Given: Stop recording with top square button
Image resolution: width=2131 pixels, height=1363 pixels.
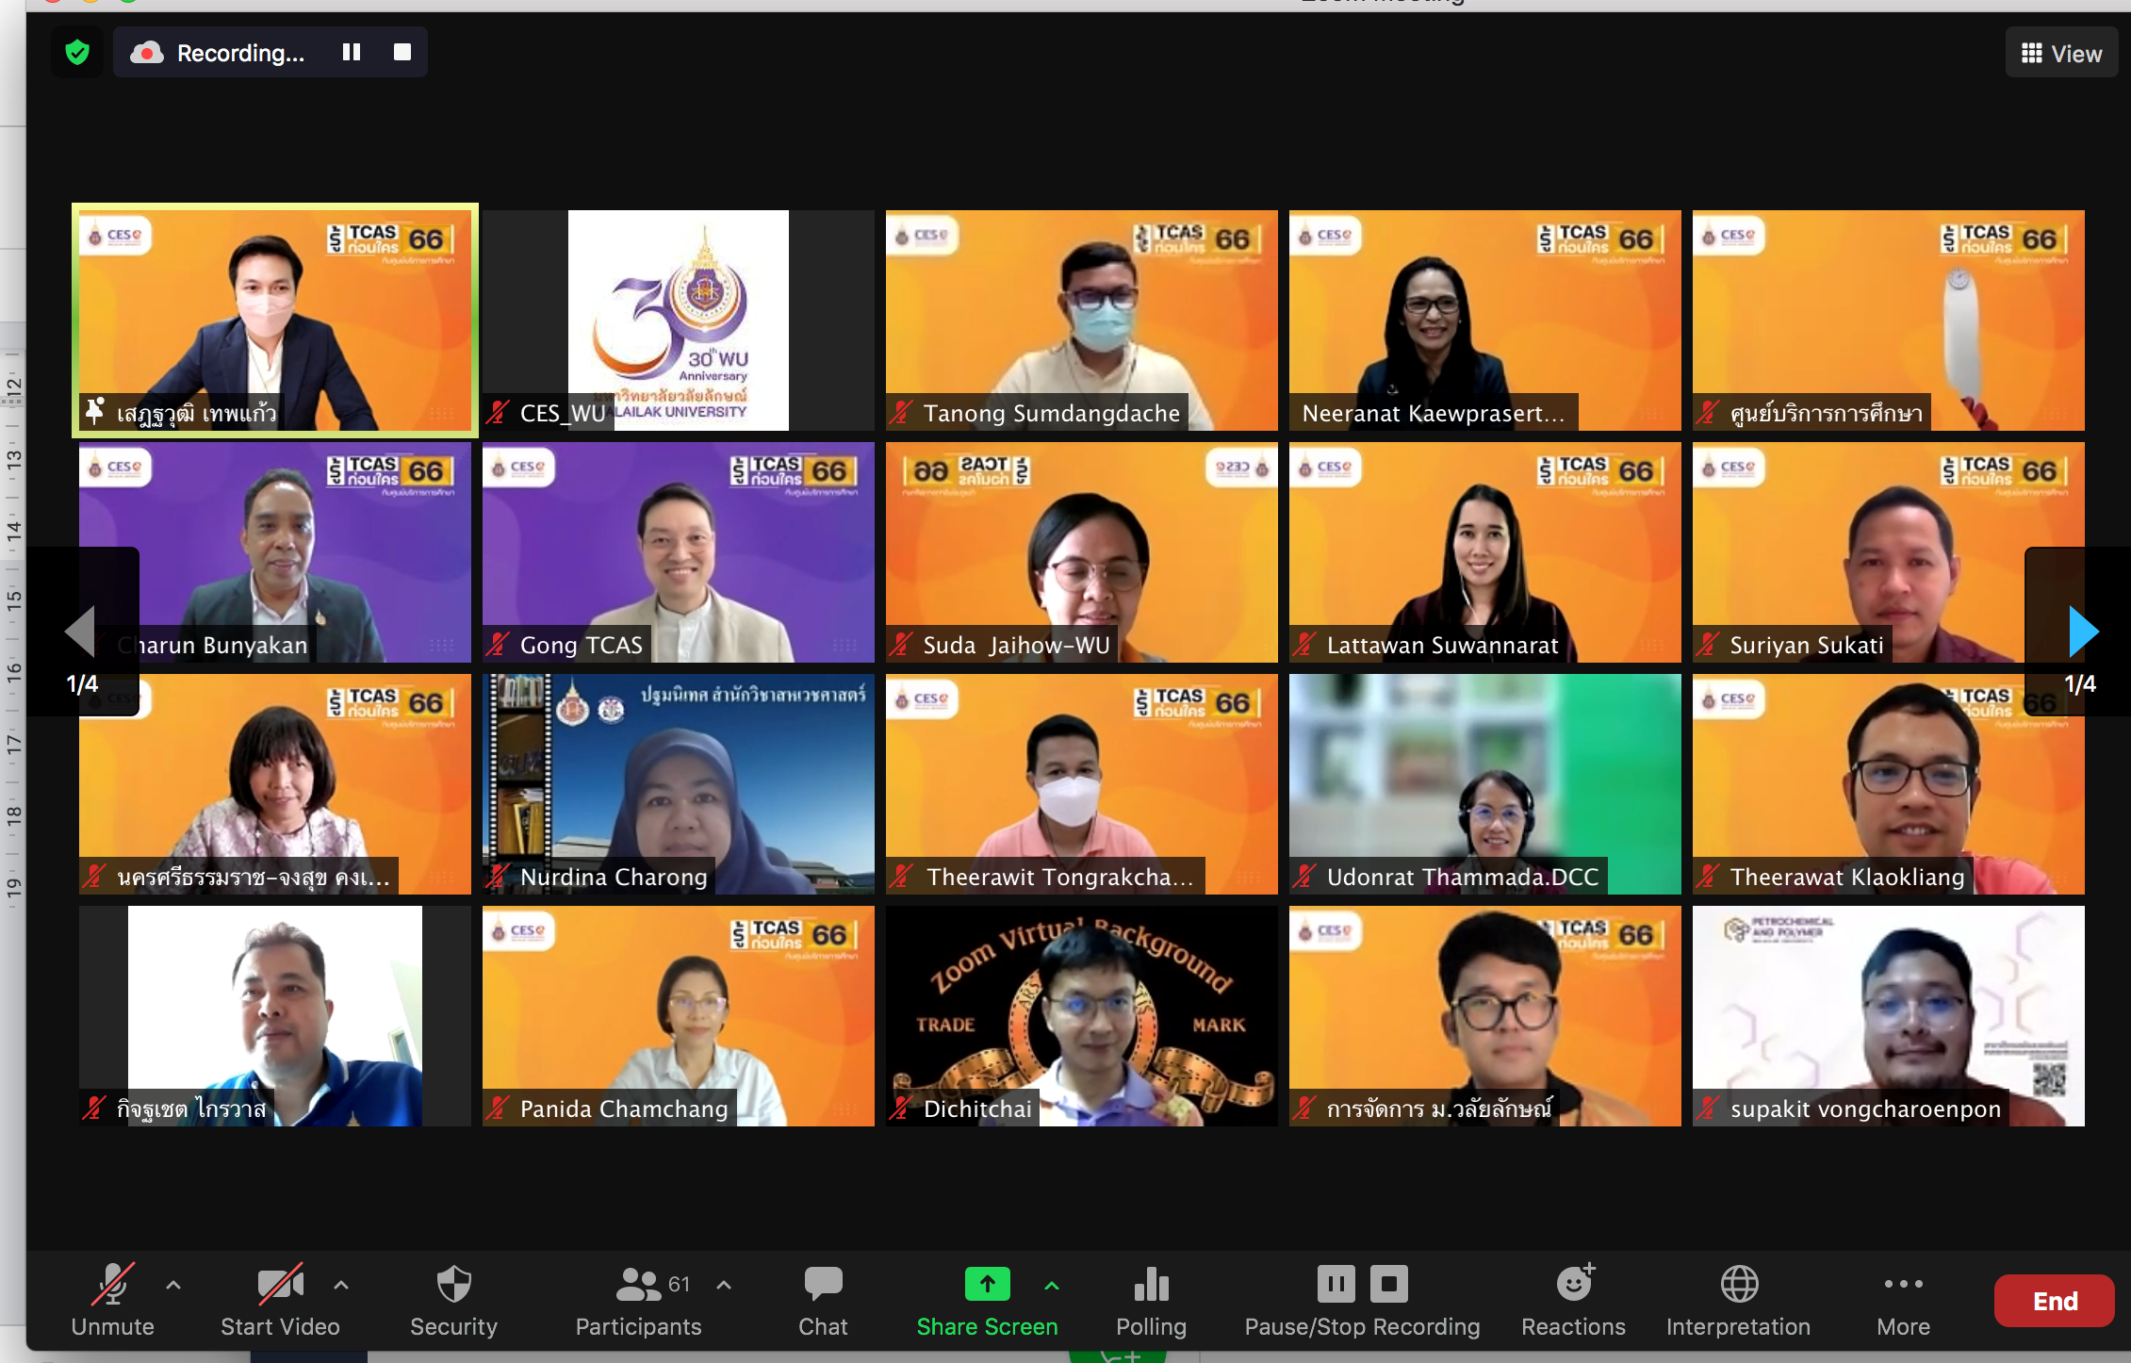Looking at the screenshot, I should click(402, 53).
